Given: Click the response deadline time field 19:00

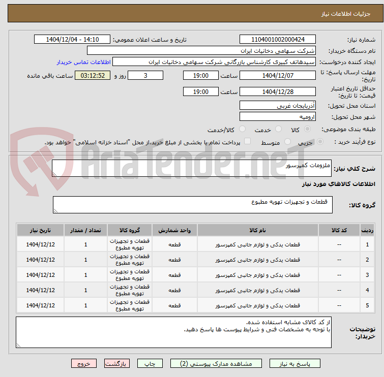Looking at the screenshot, I should tap(200, 75).
